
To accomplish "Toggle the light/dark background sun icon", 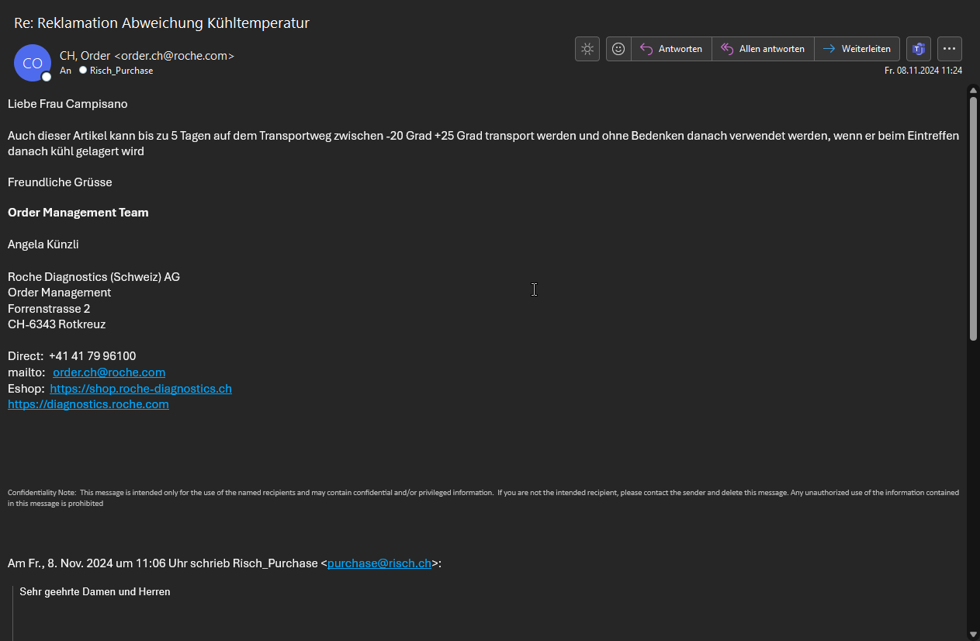I will pyautogui.click(x=587, y=49).
